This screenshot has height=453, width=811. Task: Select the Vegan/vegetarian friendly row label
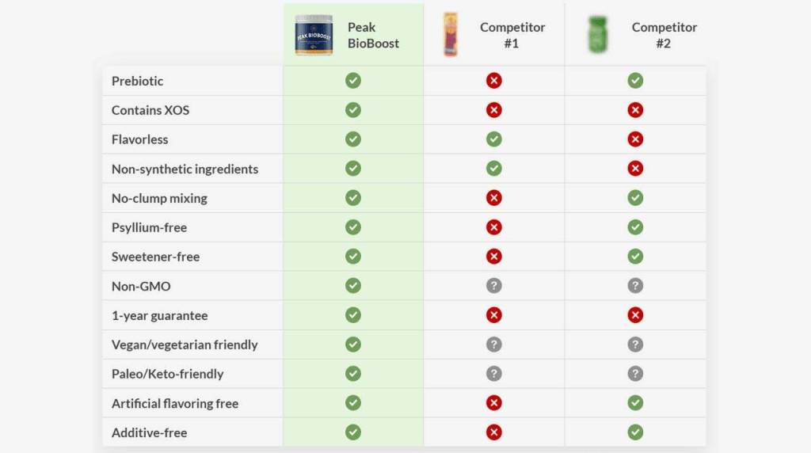[x=185, y=345]
